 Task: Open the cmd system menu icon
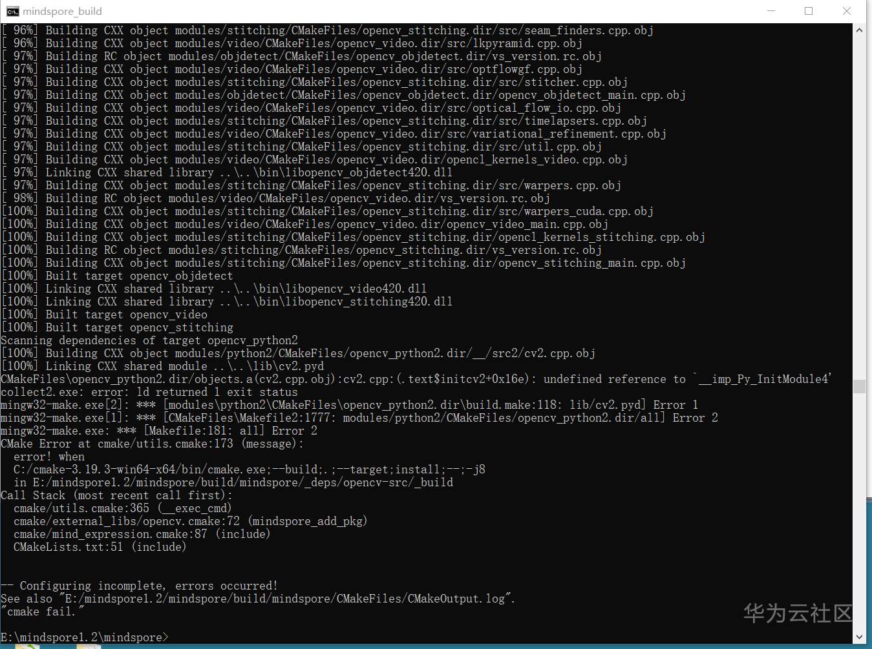[12, 11]
